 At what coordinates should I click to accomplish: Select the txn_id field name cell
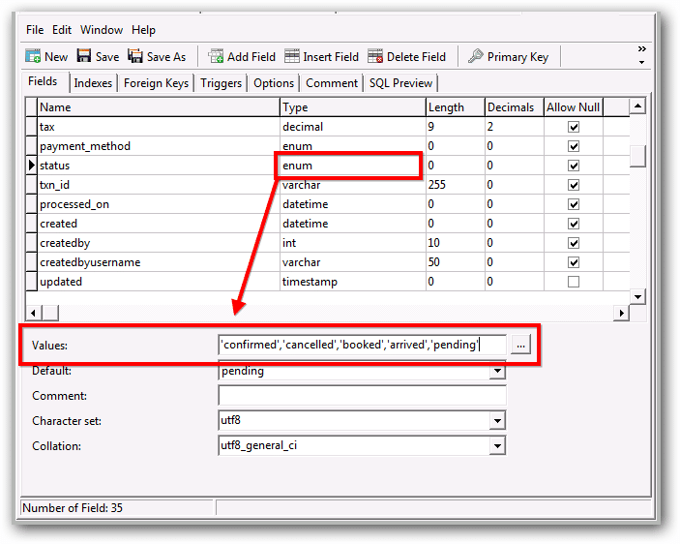click(x=159, y=185)
